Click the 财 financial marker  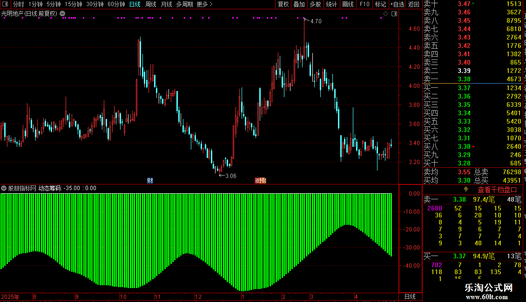tap(150, 181)
